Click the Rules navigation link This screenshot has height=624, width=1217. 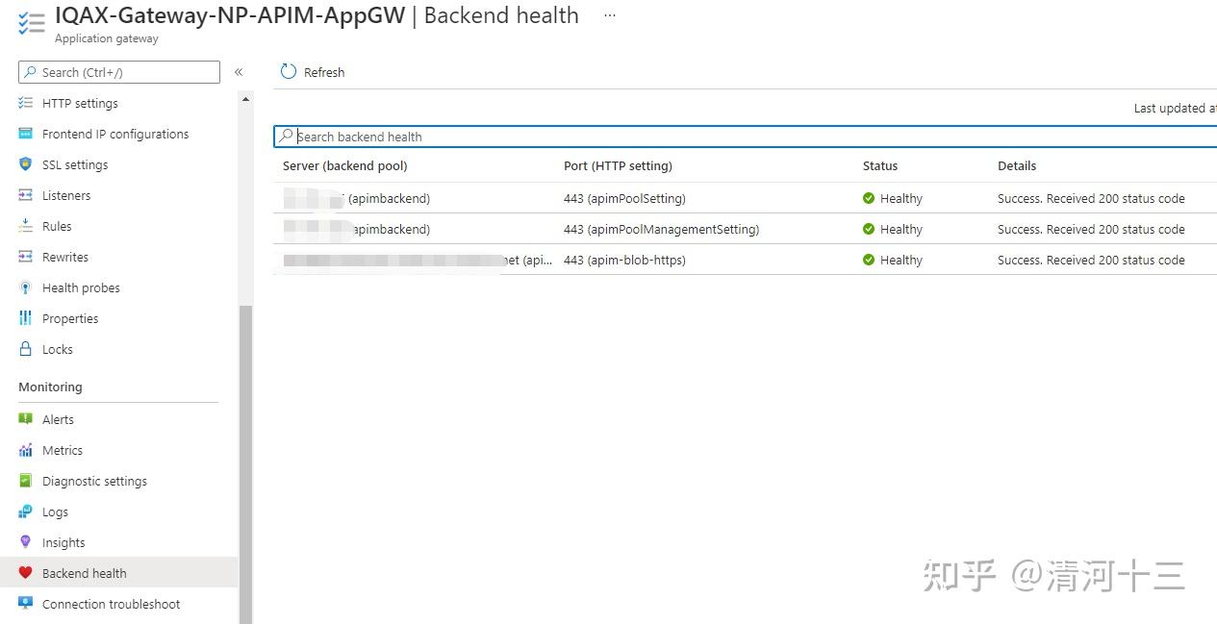pos(55,226)
